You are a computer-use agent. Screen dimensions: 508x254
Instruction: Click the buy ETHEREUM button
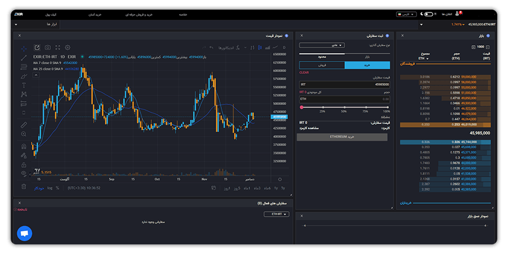coord(342,137)
